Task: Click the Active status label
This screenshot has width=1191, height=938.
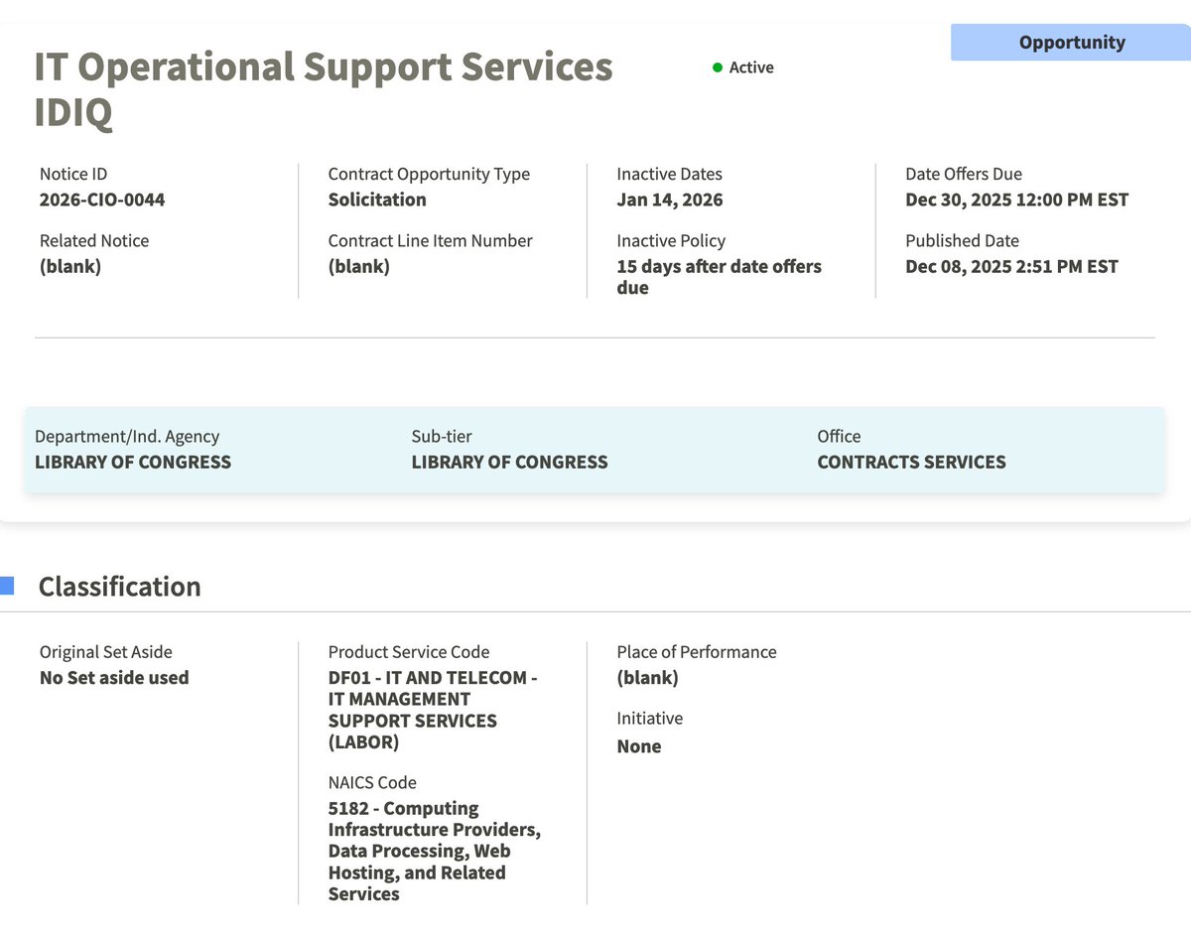Action: (751, 67)
